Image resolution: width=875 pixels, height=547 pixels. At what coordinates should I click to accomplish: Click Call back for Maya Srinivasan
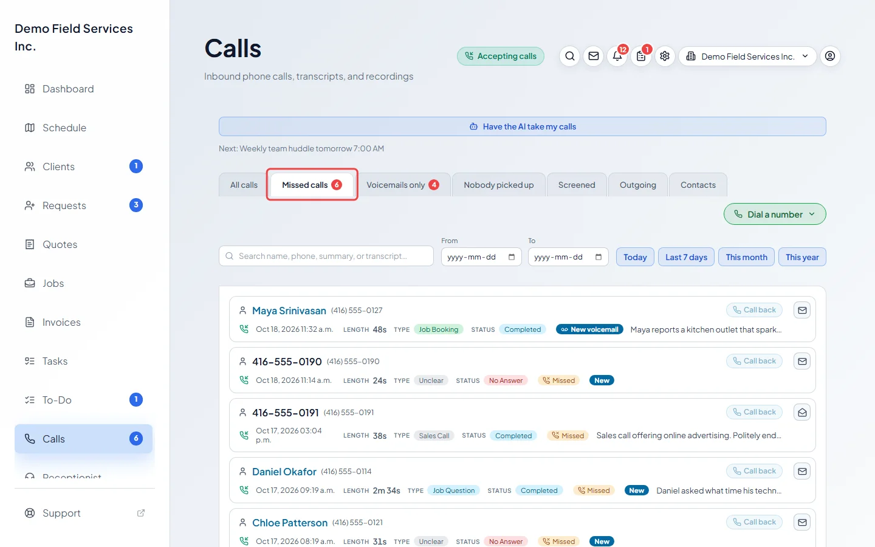point(754,310)
